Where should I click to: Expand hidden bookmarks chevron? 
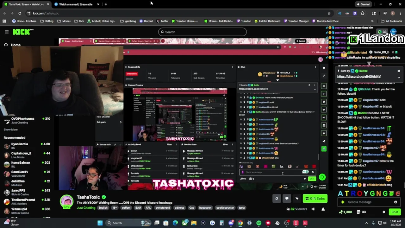372,21
